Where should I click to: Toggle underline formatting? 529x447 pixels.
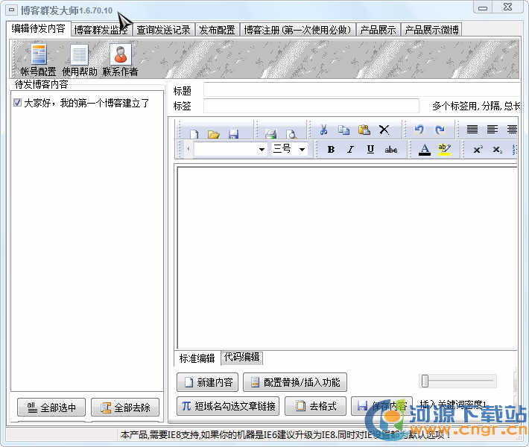click(x=370, y=149)
